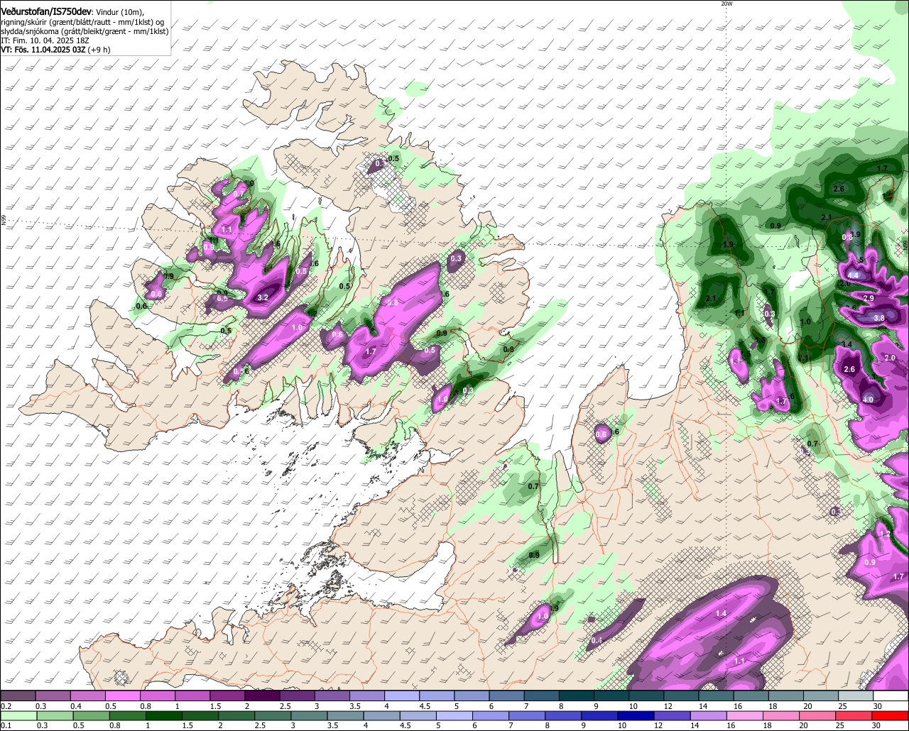Image resolution: width=909 pixels, height=731 pixels.
Task: Click the '3.2' precipitation value on the map
Action: 262,297
